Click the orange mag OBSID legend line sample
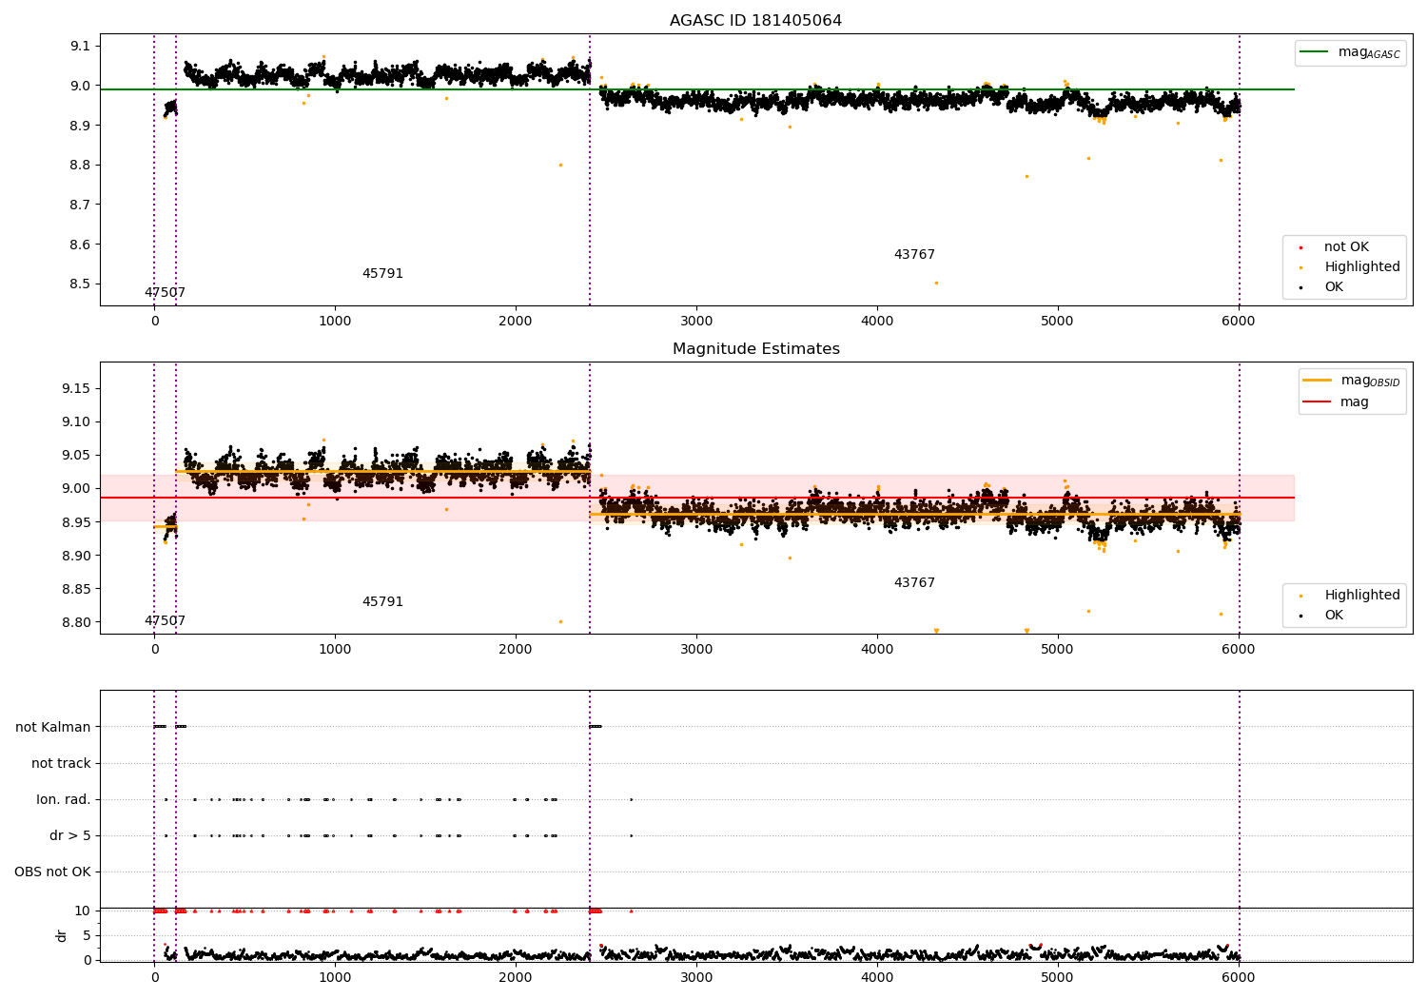 pos(1318,381)
